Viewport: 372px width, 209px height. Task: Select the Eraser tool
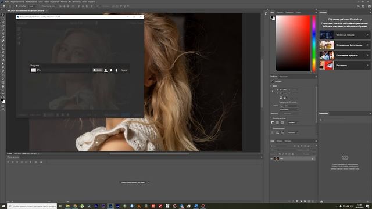point(3,56)
